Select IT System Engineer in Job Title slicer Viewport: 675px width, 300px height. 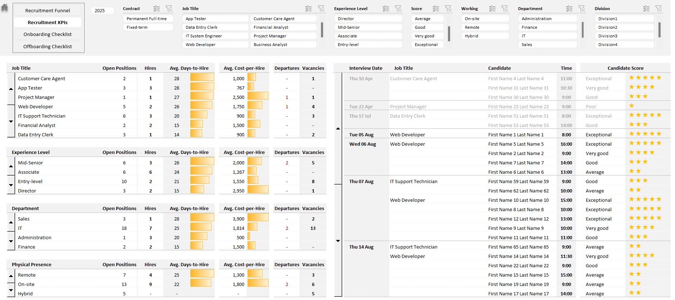pyautogui.click(x=215, y=36)
